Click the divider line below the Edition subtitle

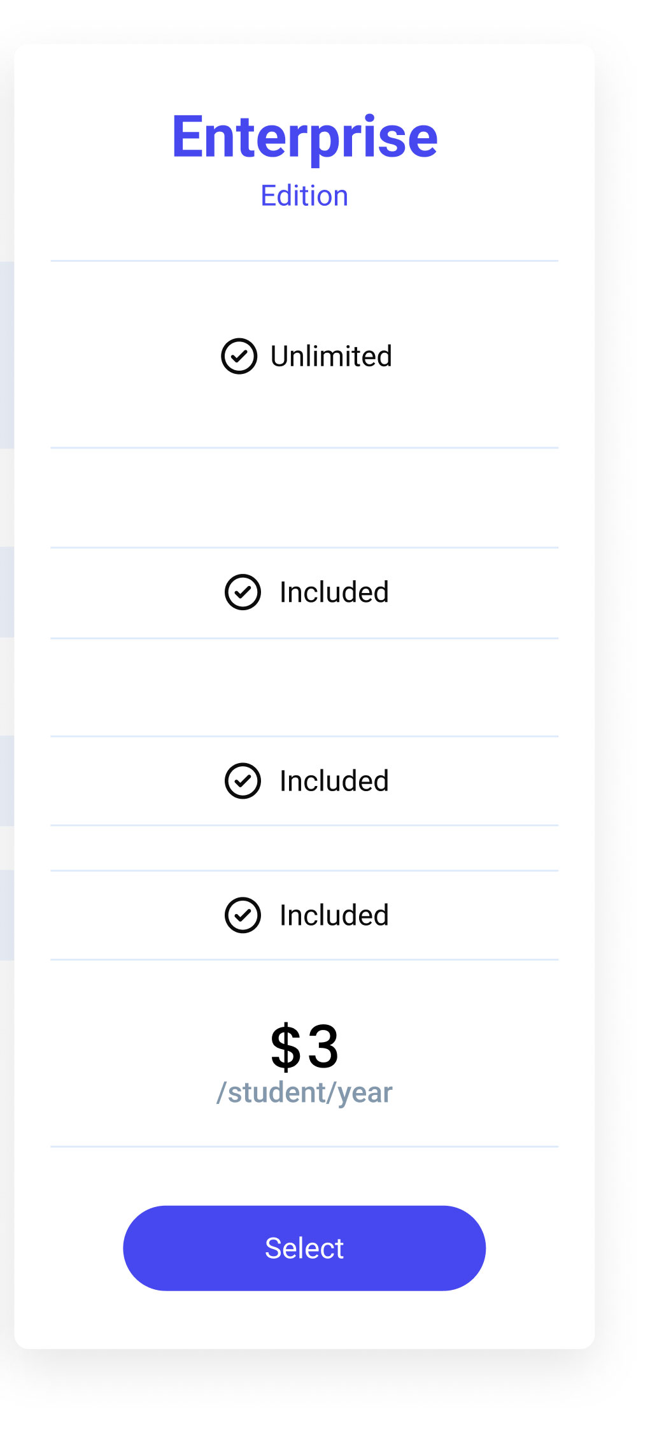pyautogui.click(x=304, y=261)
